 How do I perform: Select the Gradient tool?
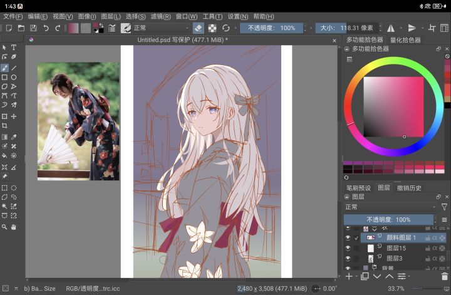4,137
